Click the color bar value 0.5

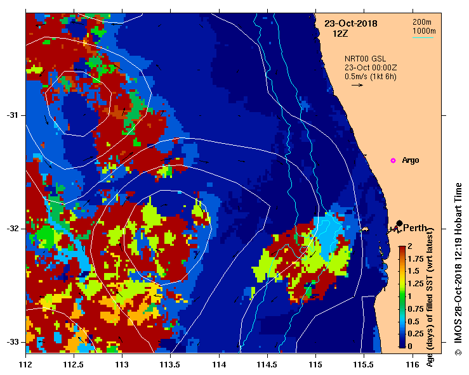pyautogui.click(x=414, y=321)
